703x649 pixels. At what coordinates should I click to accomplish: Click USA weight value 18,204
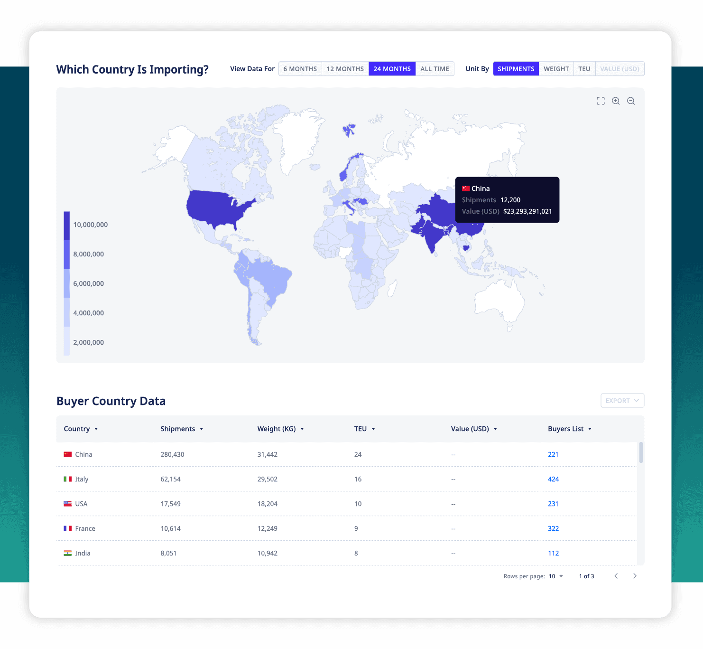[267, 504]
